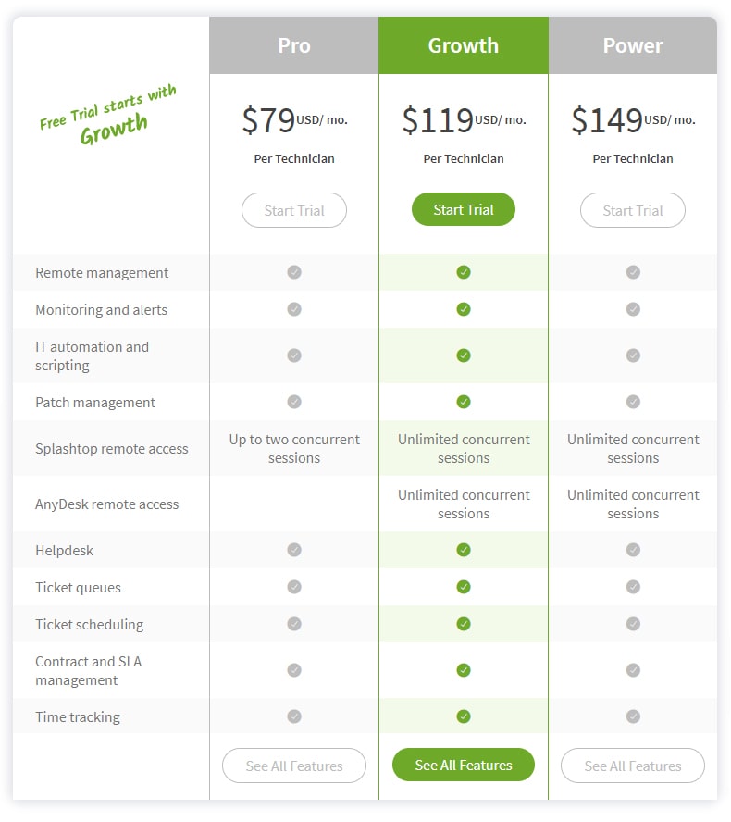Click the green Helpdesk checkmark under Growth
The width and height of the screenshot is (731, 822).
coord(464,550)
